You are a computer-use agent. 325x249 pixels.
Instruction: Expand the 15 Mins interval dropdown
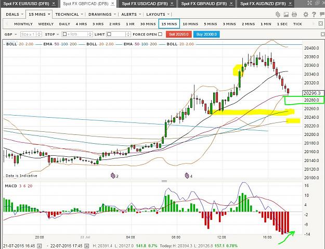click(40, 15)
